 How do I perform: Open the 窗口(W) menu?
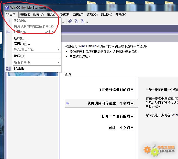click(106, 15)
